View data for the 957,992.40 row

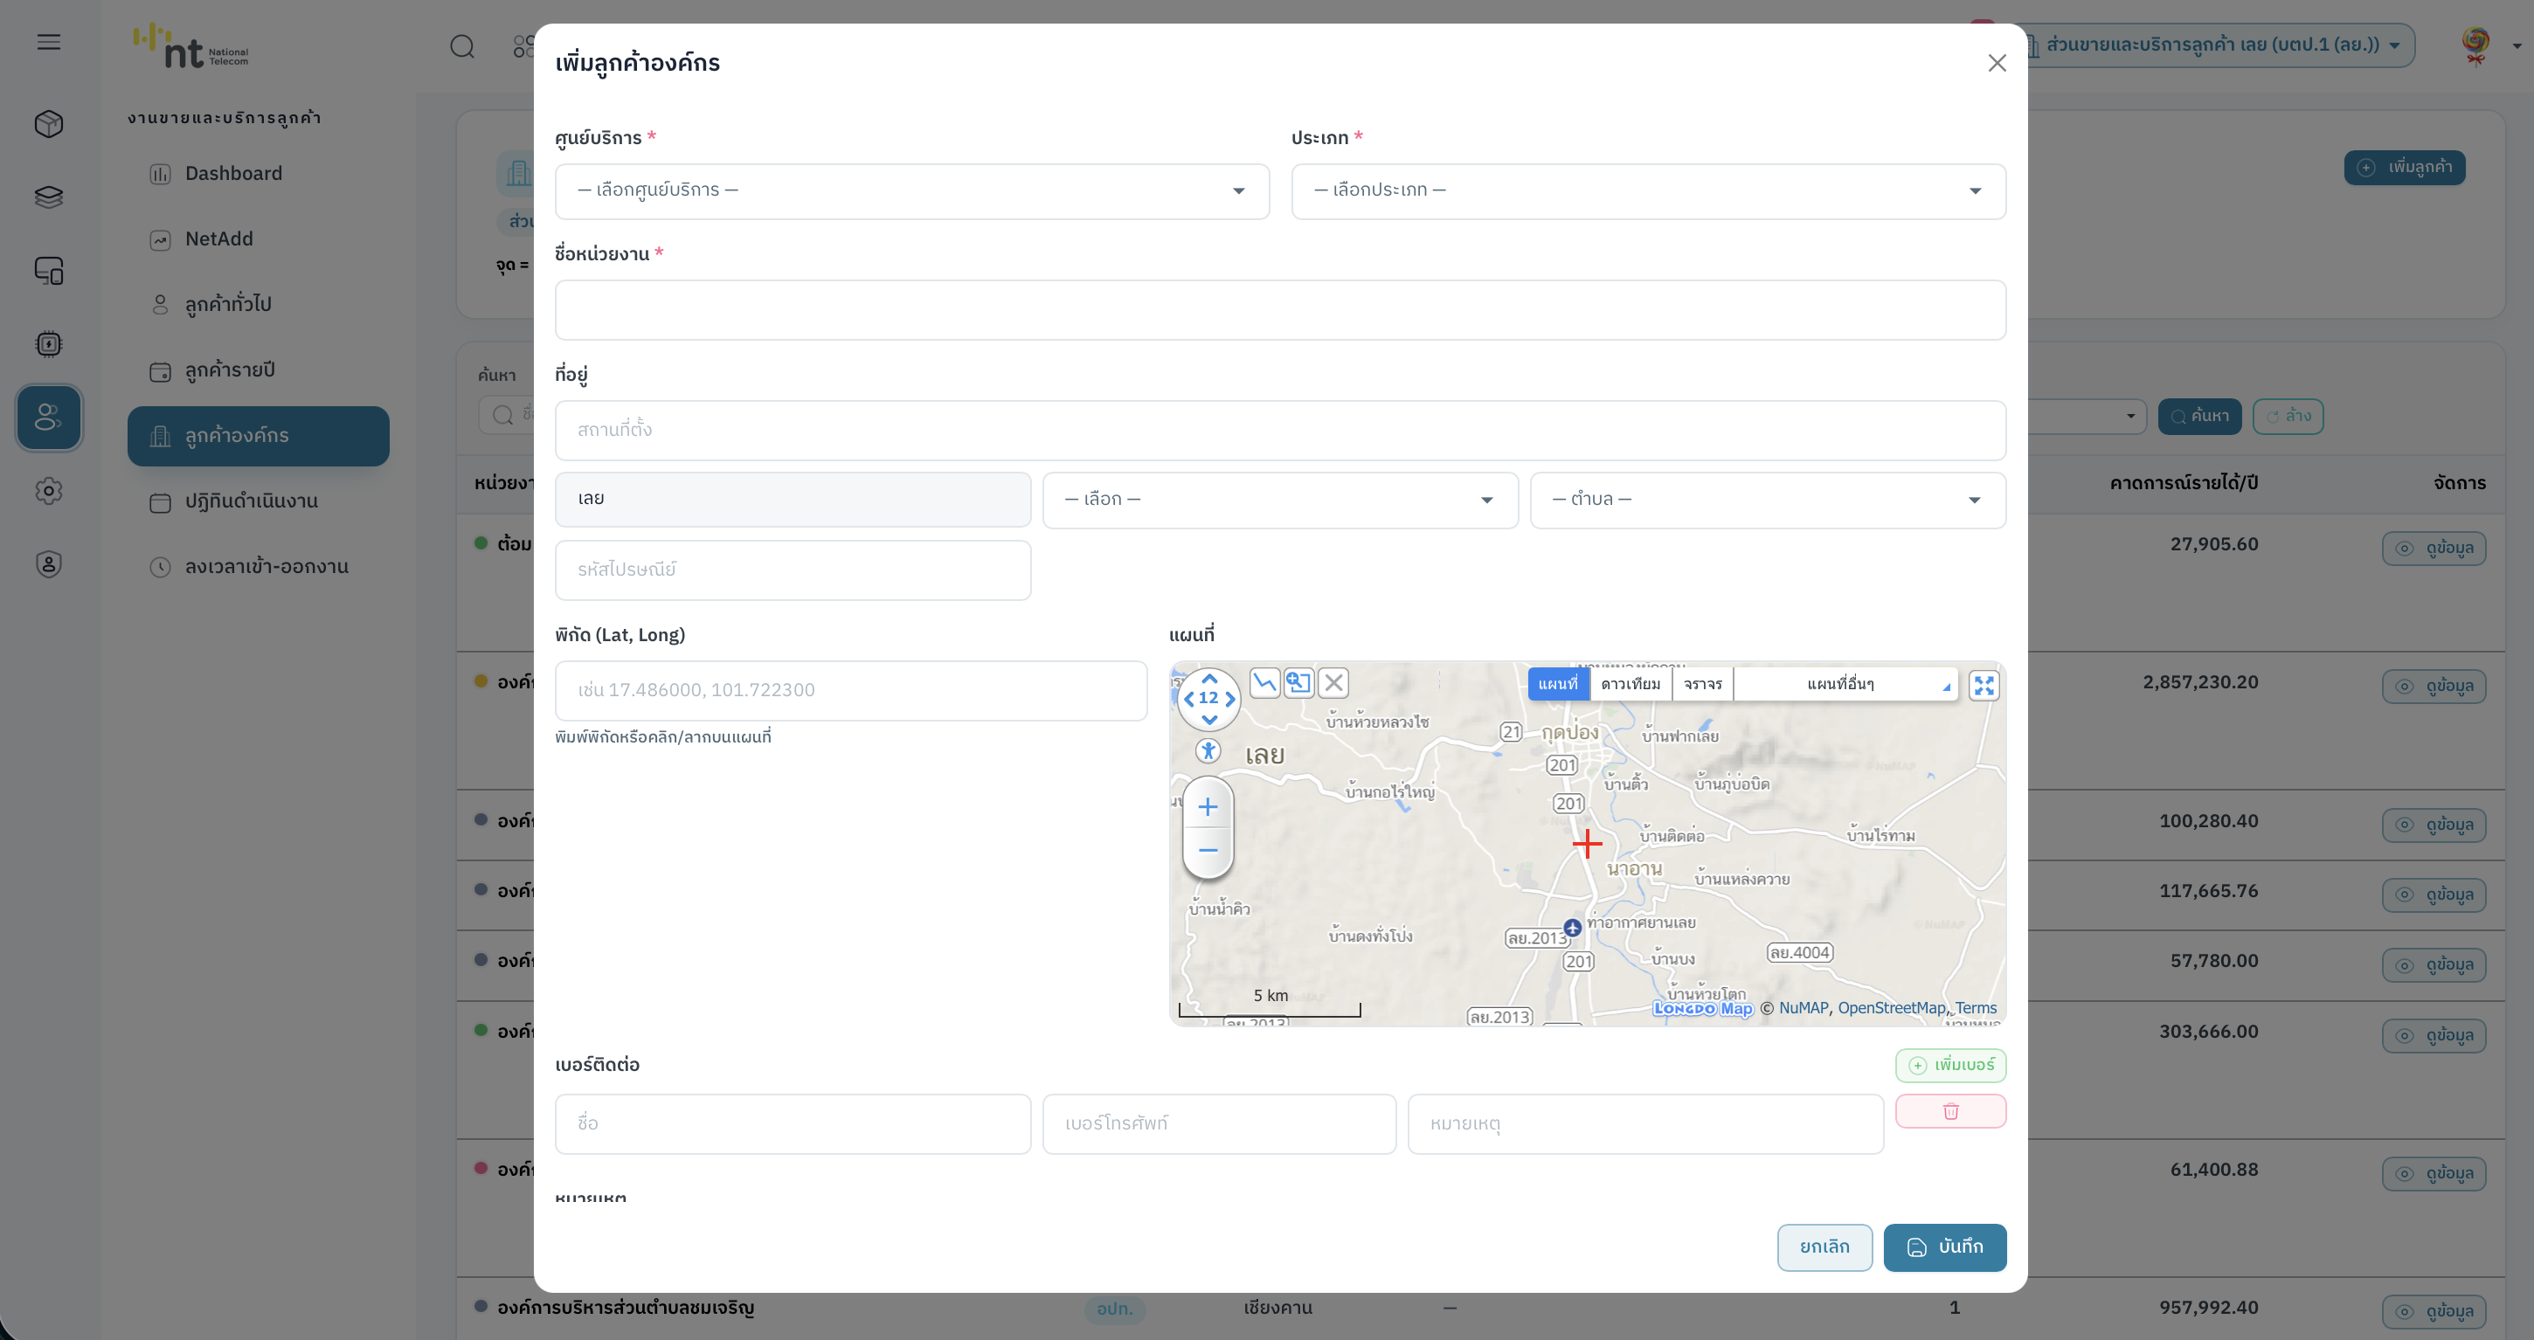pos(2434,1311)
